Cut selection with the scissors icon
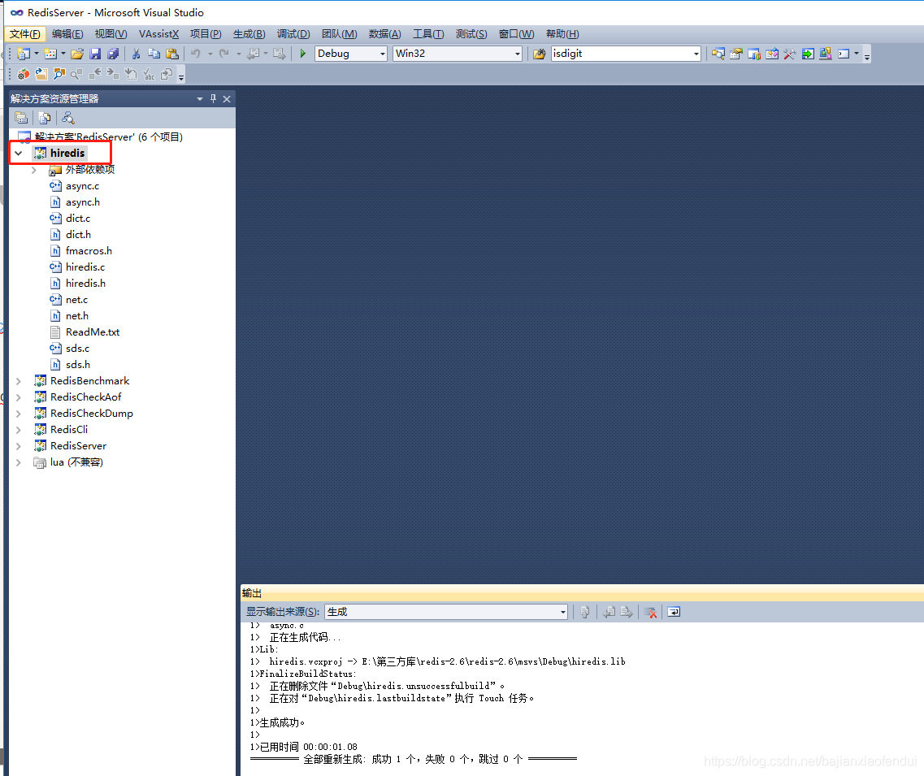Image resolution: width=924 pixels, height=776 pixels. [x=137, y=54]
